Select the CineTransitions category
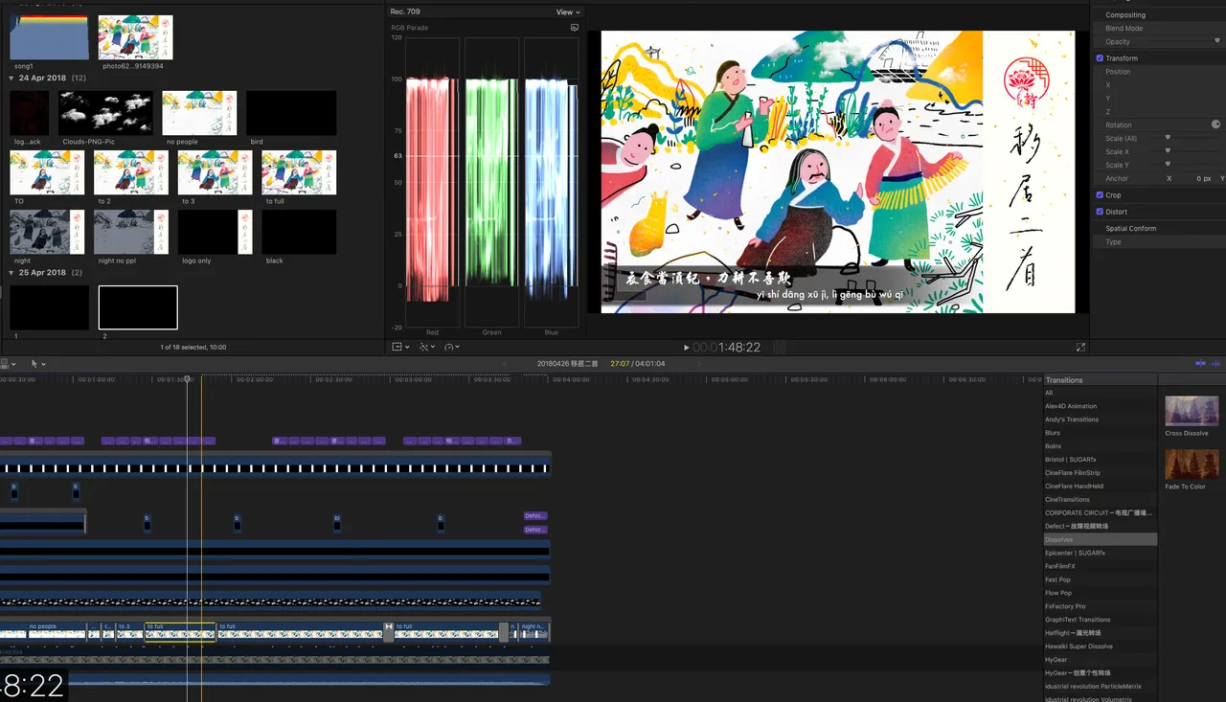1226x702 pixels. point(1101,499)
